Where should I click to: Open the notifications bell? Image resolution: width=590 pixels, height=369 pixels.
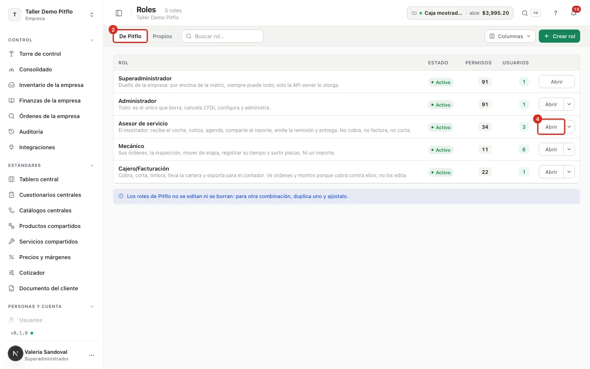pos(574,13)
